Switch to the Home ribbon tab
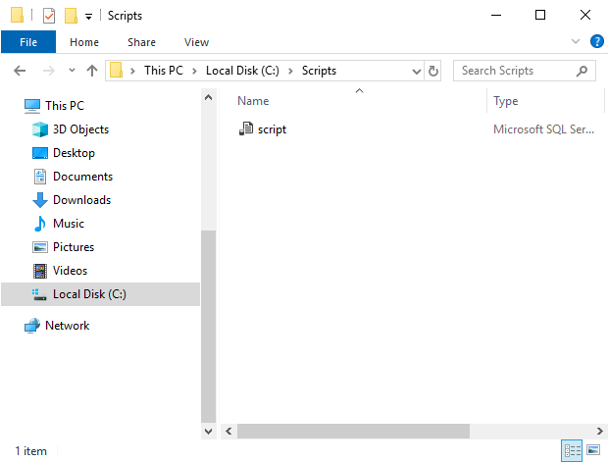The image size is (609, 463). tap(84, 42)
